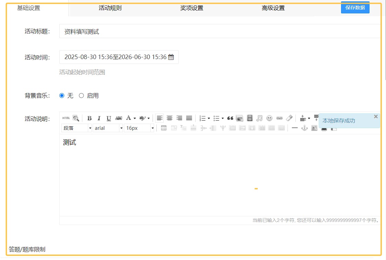Screen dimensions: 386x260
Task: Open the 奖项设置 tab
Action: click(x=192, y=8)
